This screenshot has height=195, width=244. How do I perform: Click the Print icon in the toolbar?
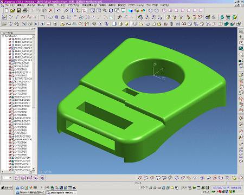coord(25,10)
